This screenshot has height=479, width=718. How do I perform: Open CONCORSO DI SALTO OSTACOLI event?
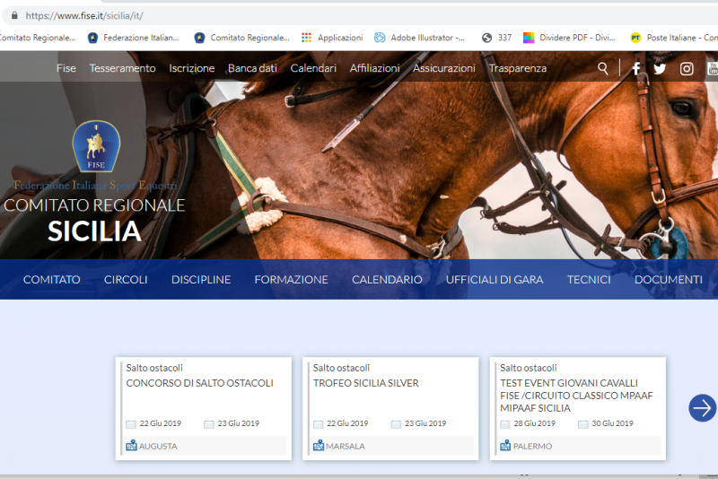pyautogui.click(x=199, y=383)
